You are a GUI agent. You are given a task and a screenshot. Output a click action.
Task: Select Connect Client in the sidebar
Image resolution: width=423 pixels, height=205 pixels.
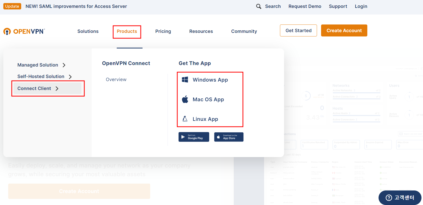point(48,88)
